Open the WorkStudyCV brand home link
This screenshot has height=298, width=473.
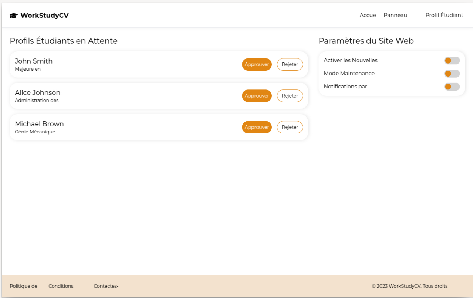[44, 16]
